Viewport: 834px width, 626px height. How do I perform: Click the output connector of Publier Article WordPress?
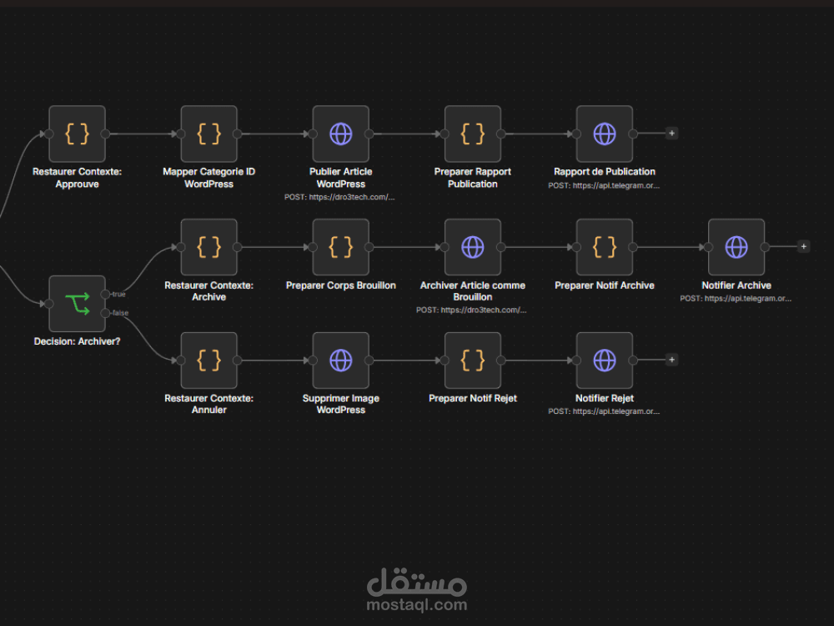(369, 134)
